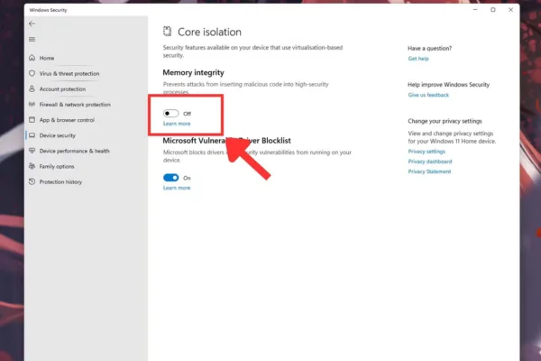Image resolution: width=541 pixels, height=361 pixels.
Task: Turn on Memory integrity toggle
Action: click(x=170, y=114)
